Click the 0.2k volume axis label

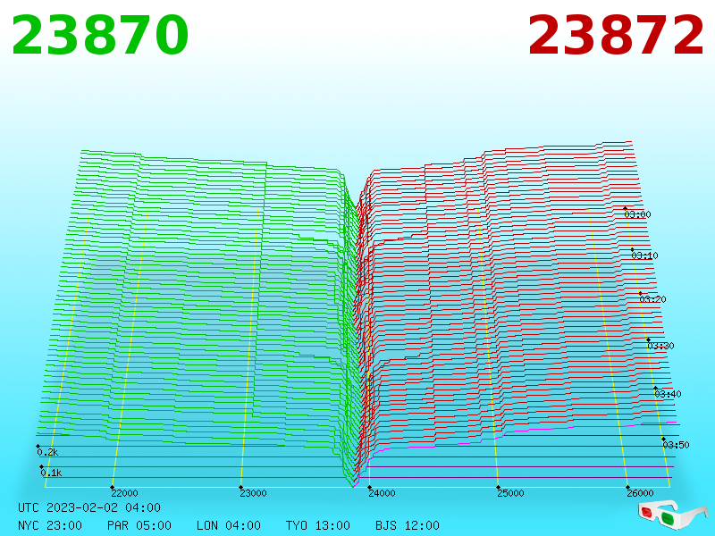[47, 452]
